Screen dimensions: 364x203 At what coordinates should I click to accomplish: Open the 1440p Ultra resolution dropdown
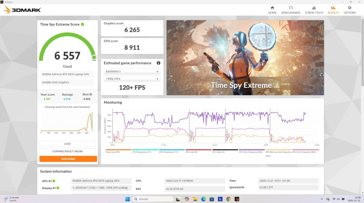pos(132,78)
